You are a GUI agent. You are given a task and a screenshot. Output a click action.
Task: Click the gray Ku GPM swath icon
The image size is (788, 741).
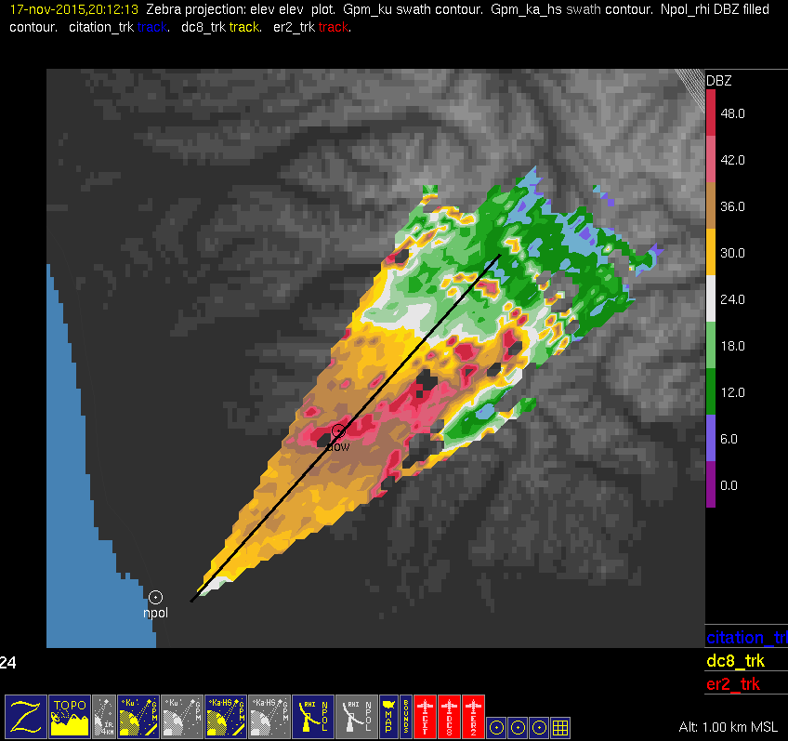click(182, 717)
